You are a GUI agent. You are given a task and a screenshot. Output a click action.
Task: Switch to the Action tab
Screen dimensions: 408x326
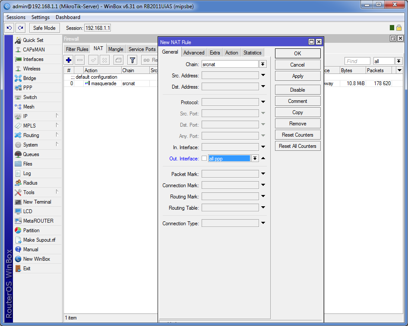231,53
